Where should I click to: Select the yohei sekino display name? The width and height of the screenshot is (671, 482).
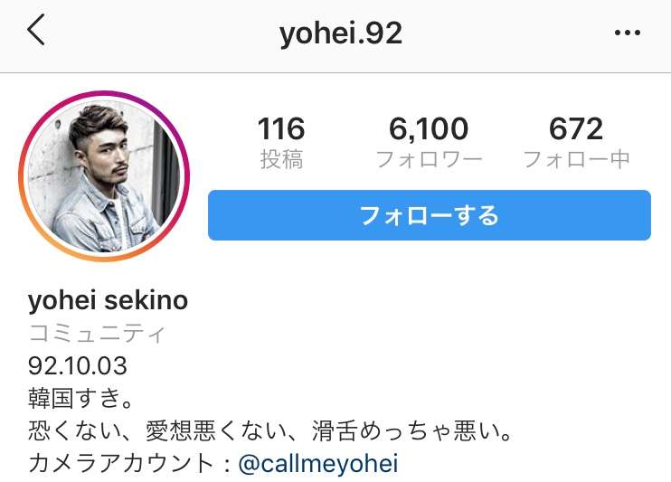pyautogui.click(x=108, y=300)
